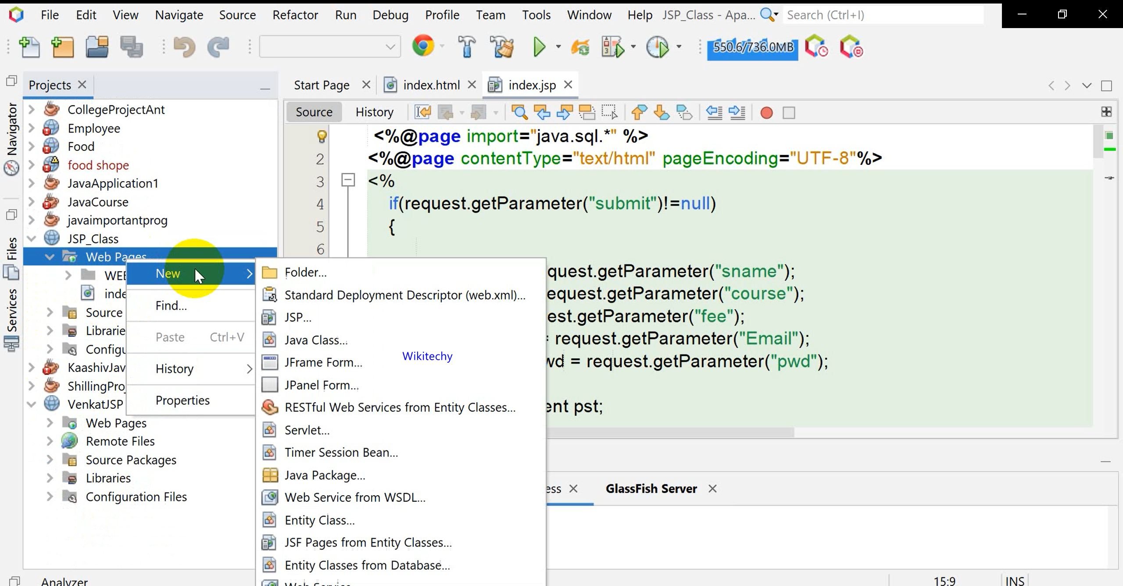Switch editor to History view

click(374, 112)
